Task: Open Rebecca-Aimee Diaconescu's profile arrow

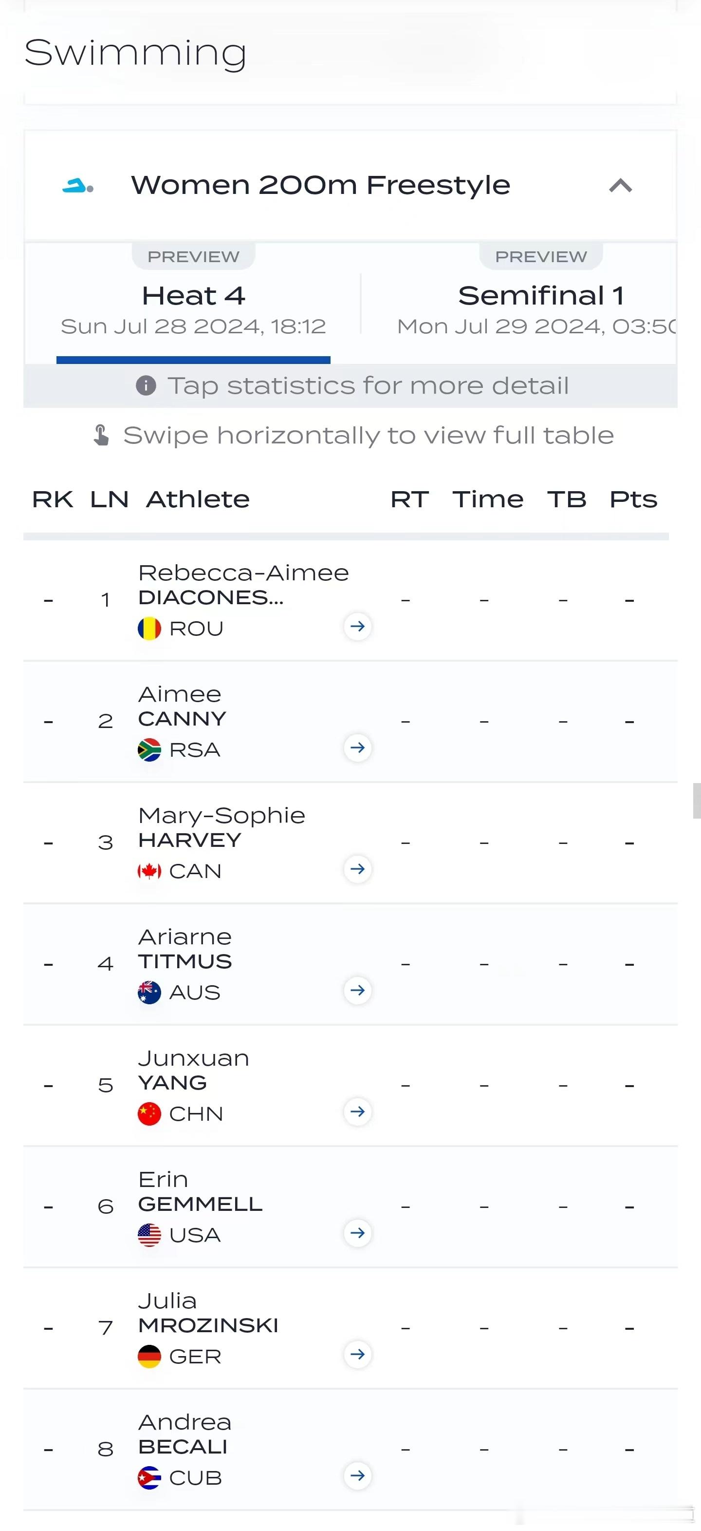Action: point(357,627)
